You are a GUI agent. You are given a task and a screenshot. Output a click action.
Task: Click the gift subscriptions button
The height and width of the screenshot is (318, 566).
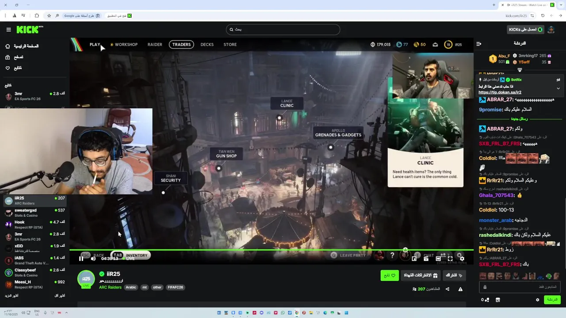[421, 276]
